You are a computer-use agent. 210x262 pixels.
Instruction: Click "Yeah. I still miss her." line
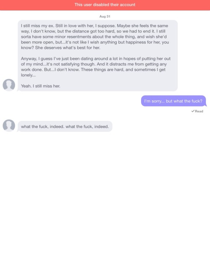[x=40, y=86]
